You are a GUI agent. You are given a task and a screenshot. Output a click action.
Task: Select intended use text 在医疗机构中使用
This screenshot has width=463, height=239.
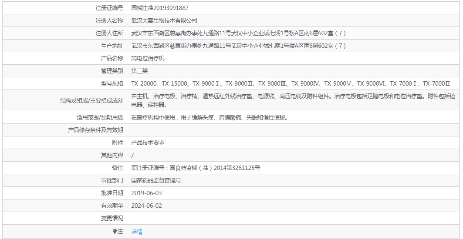[210, 118]
